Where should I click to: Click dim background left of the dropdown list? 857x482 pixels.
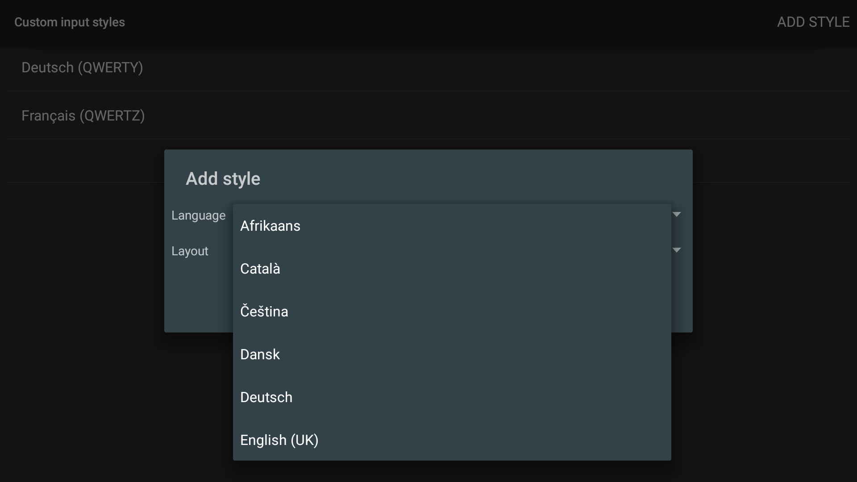112,393
